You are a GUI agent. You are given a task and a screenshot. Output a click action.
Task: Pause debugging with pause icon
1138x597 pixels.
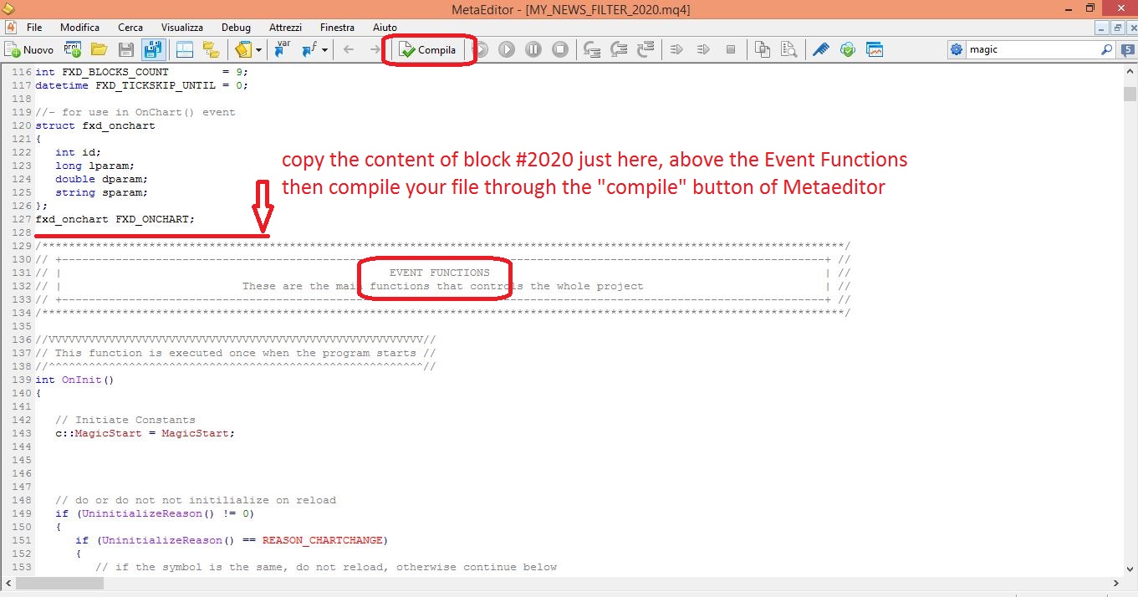point(533,50)
